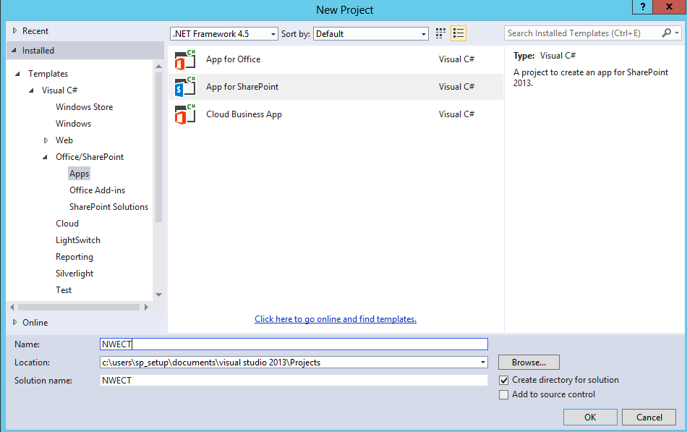Screen dimensions: 687x432
Task: Click the tree horizontal scrollbar thumb
Action: 79,308
